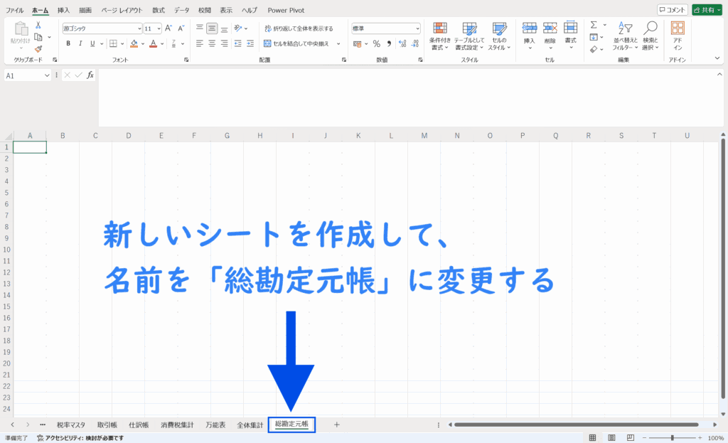Image resolution: width=728 pixels, height=443 pixels.
Task: Switch to the 税率マスタ sheet tab
Action: click(x=71, y=425)
